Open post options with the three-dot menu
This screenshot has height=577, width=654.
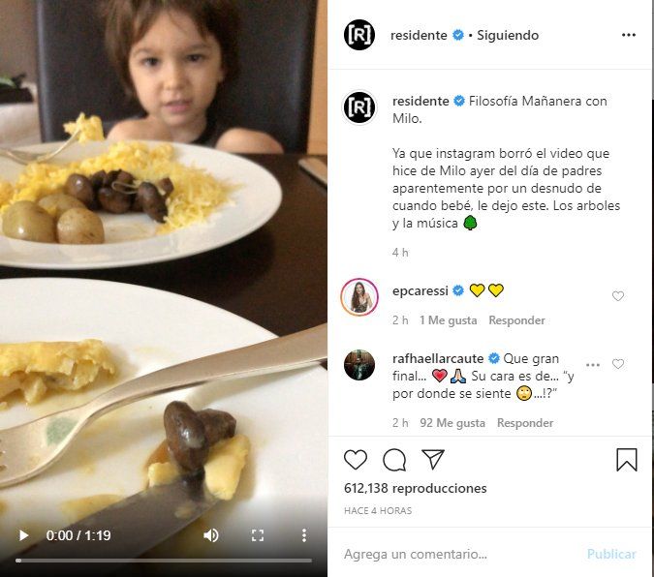point(629,35)
